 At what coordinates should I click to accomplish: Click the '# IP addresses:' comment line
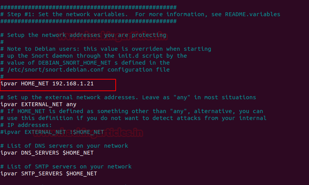[26, 125]
